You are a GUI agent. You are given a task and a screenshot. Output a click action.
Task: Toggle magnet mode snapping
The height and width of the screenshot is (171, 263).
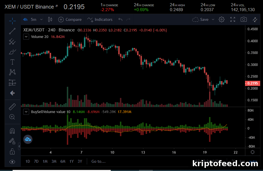(12, 131)
